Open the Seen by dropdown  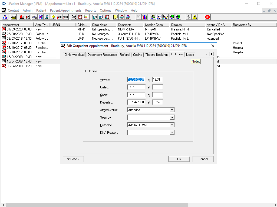[172, 118]
